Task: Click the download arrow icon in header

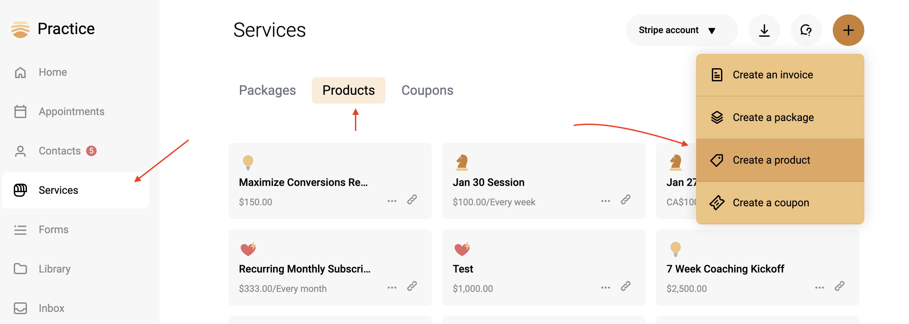Action: tap(764, 30)
